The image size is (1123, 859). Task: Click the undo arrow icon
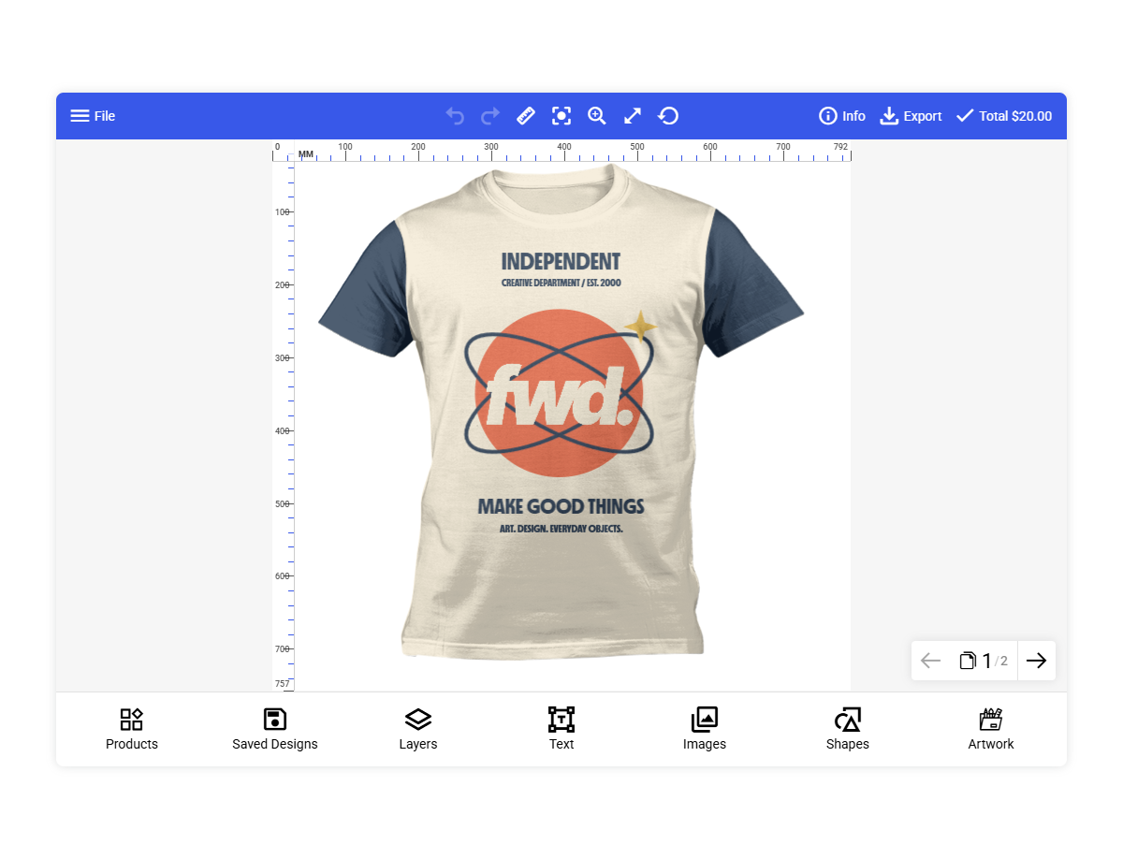pos(455,116)
